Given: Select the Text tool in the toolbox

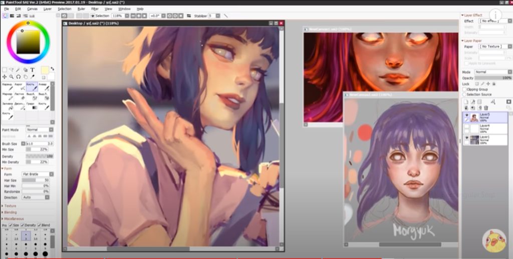Looking at the screenshot, I should (x=33, y=70).
